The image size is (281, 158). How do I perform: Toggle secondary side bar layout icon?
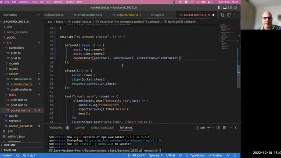(x=230, y=7)
